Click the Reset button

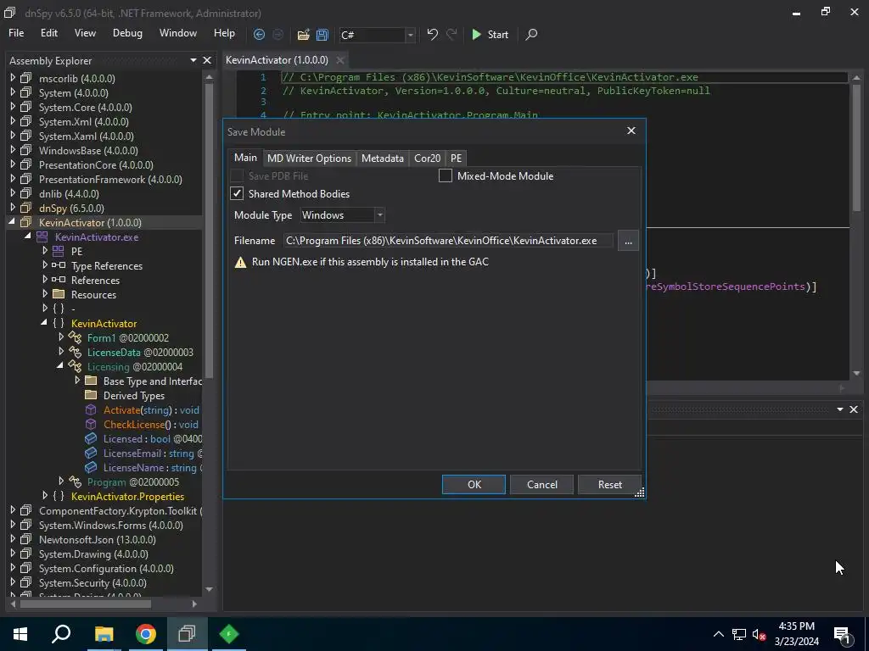tap(609, 484)
